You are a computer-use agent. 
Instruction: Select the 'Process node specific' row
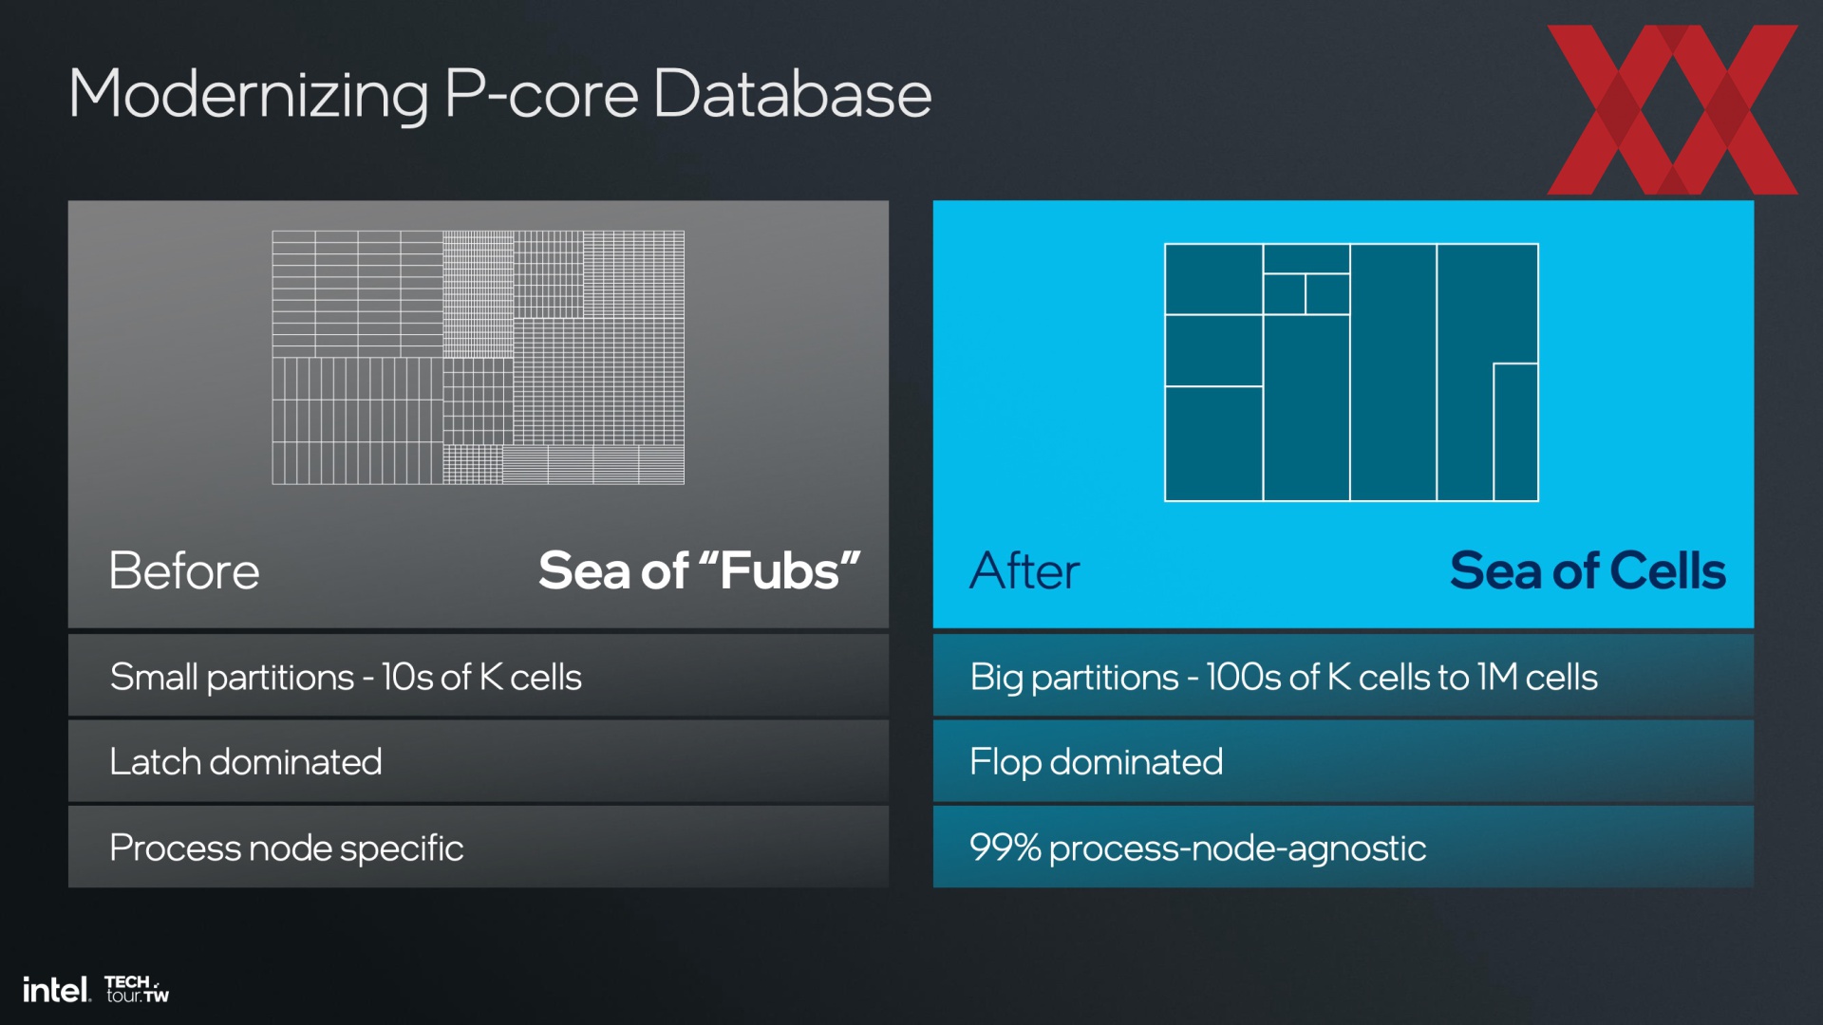click(x=479, y=848)
